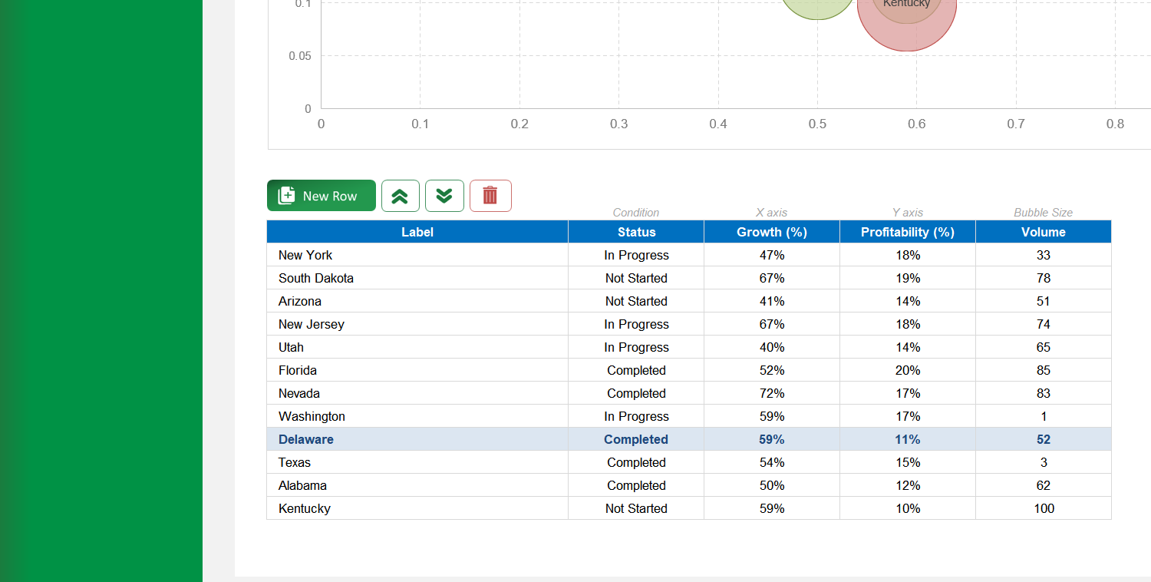Click the double chevron down icon
1151x582 pixels.
444,196
